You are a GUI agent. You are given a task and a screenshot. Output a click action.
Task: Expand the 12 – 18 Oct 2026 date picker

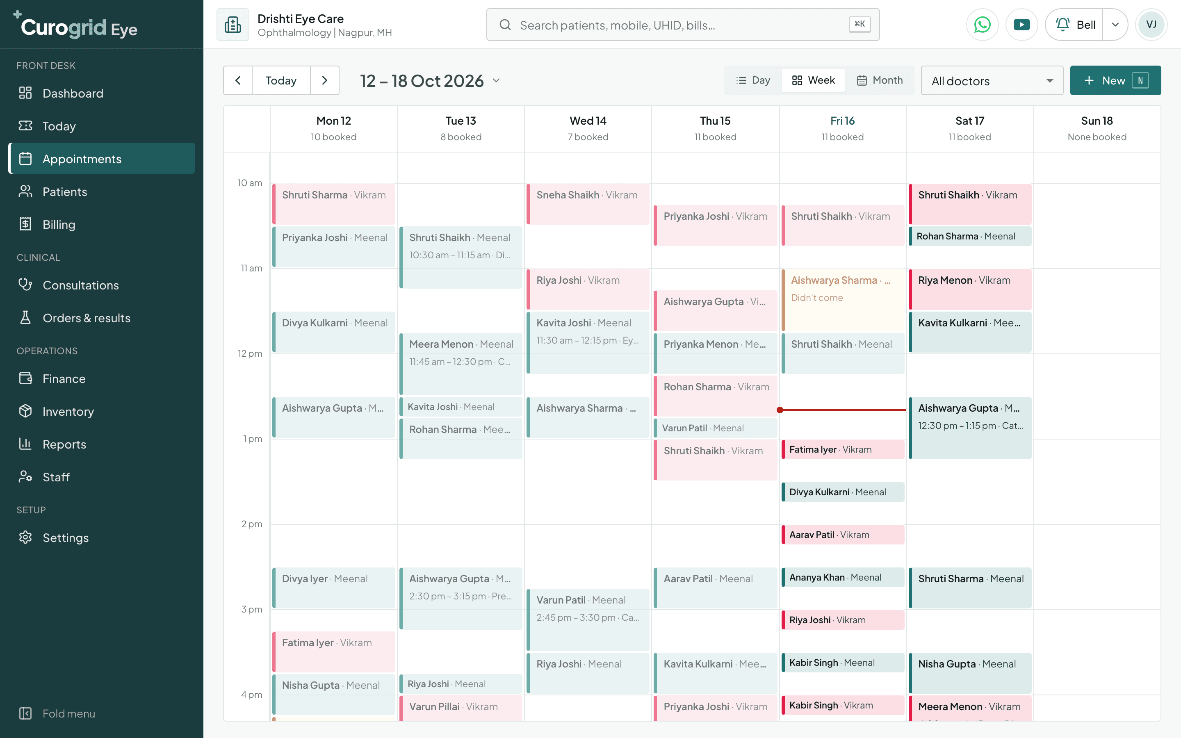point(430,80)
